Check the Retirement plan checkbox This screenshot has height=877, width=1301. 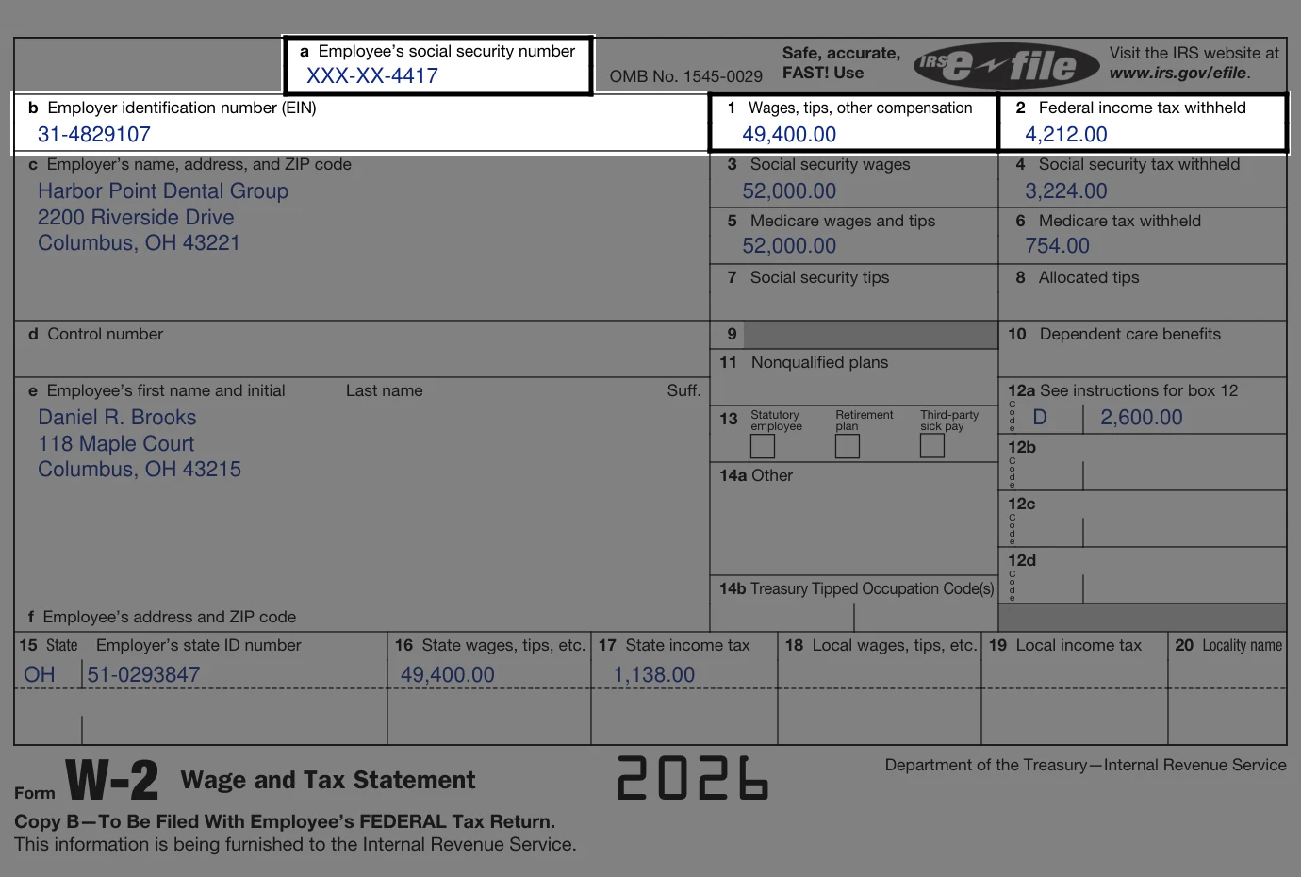[x=848, y=446]
